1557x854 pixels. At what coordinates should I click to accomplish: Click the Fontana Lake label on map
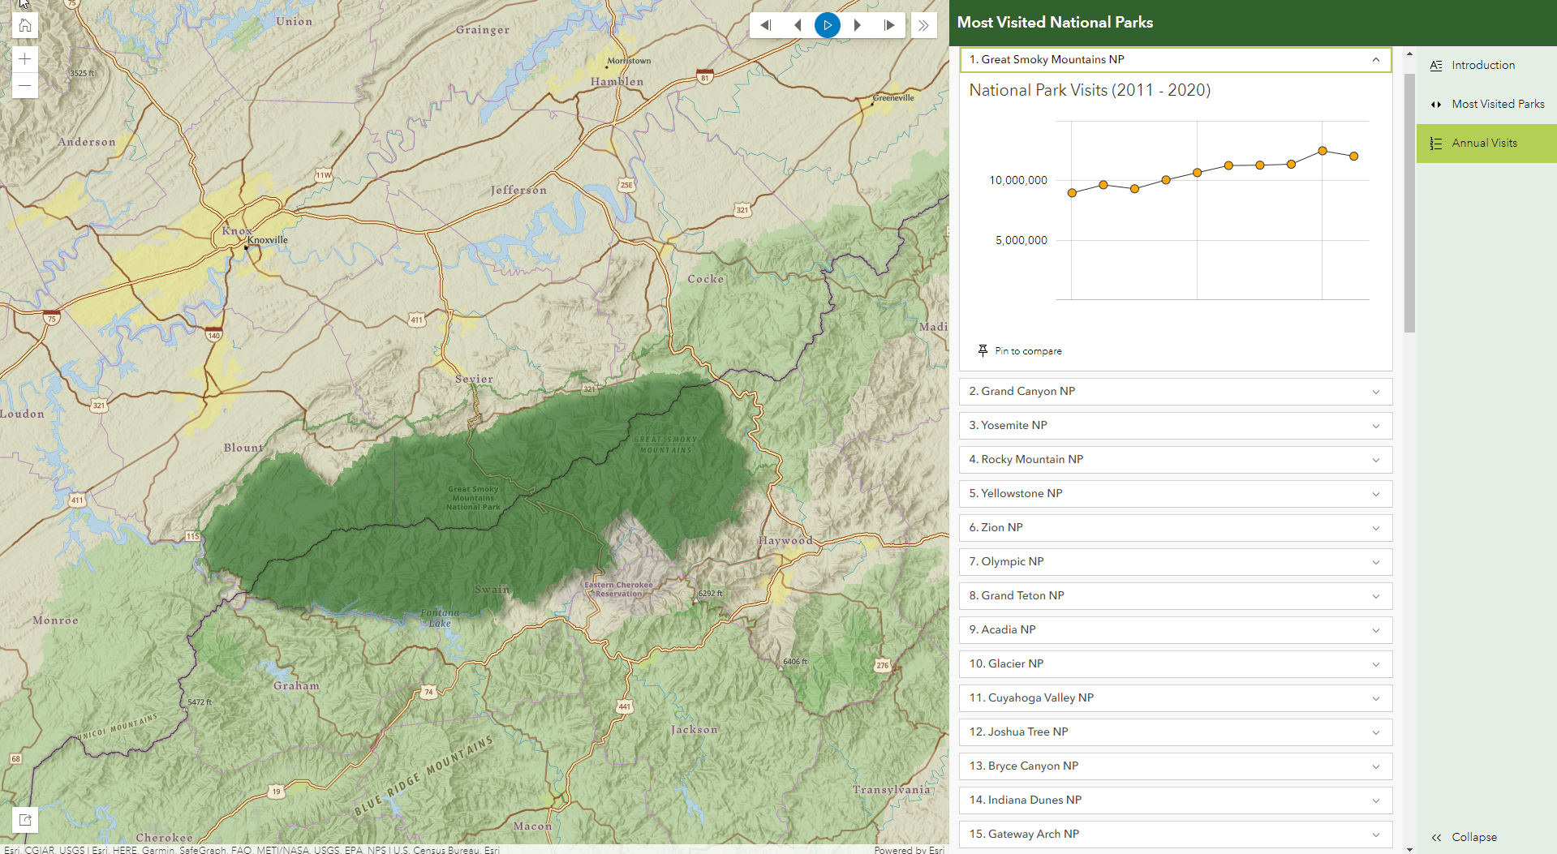pos(440,618)
